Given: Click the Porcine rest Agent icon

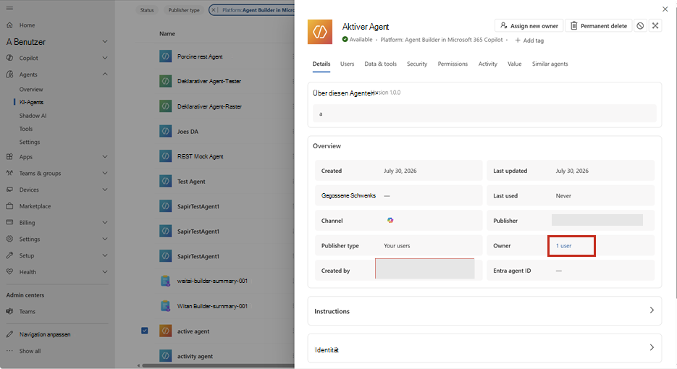Looking at the screenshot, I should click(x=165, y=56).
